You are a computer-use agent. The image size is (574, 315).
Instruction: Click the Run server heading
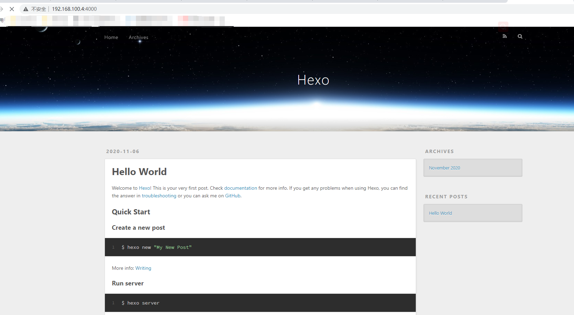pos(128,283)
